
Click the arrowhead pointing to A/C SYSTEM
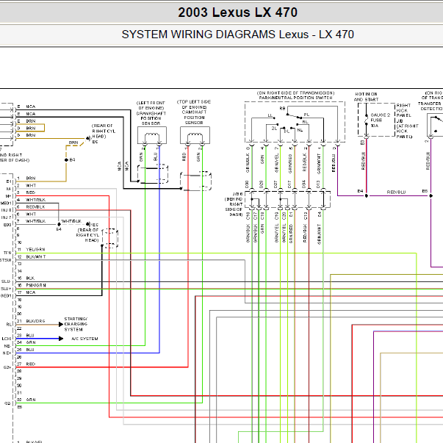point(61,339)
